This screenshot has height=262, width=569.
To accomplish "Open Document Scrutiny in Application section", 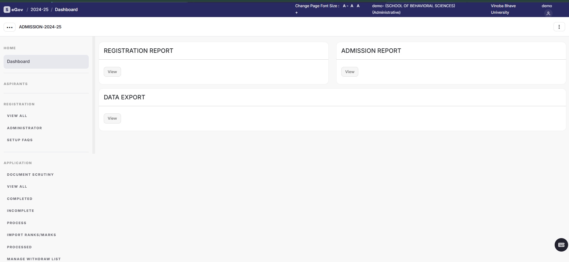I will click(30, 175).
